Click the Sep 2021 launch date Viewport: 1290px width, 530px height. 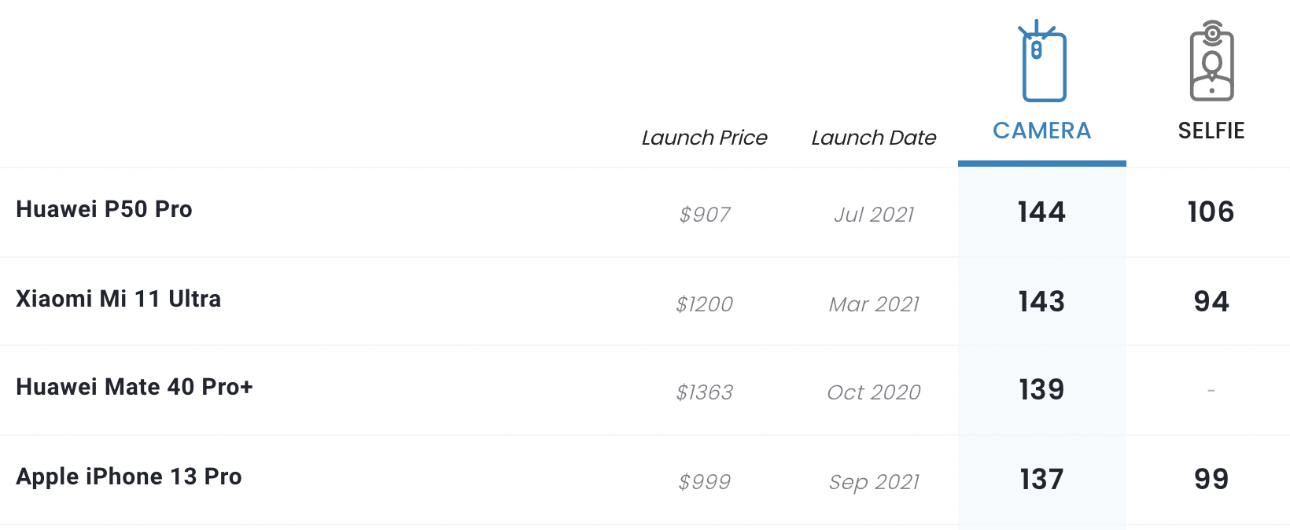coord(874,481)
